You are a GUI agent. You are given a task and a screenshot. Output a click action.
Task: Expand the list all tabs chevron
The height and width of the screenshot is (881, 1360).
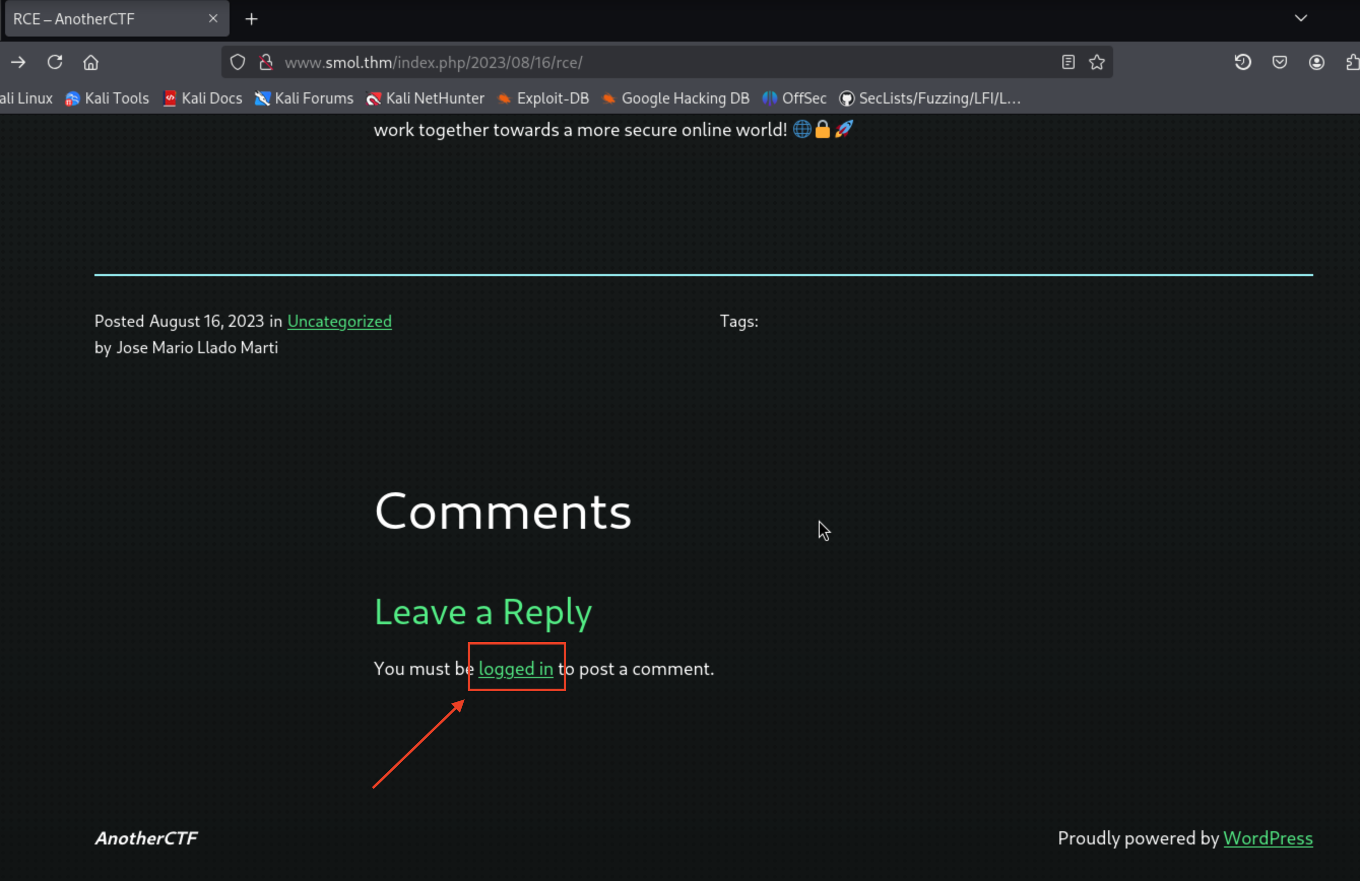pyautogui.click(x=1301, y=18)
